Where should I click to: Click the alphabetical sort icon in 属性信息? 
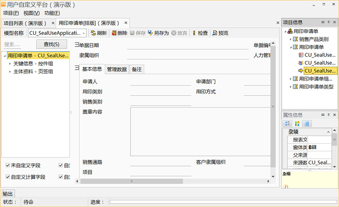297,123
